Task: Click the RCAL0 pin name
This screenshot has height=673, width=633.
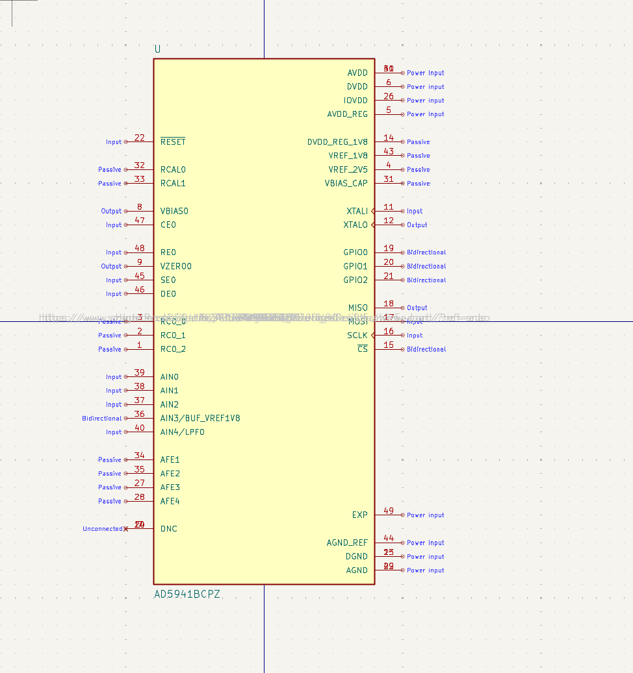Action: coord(173,169)
